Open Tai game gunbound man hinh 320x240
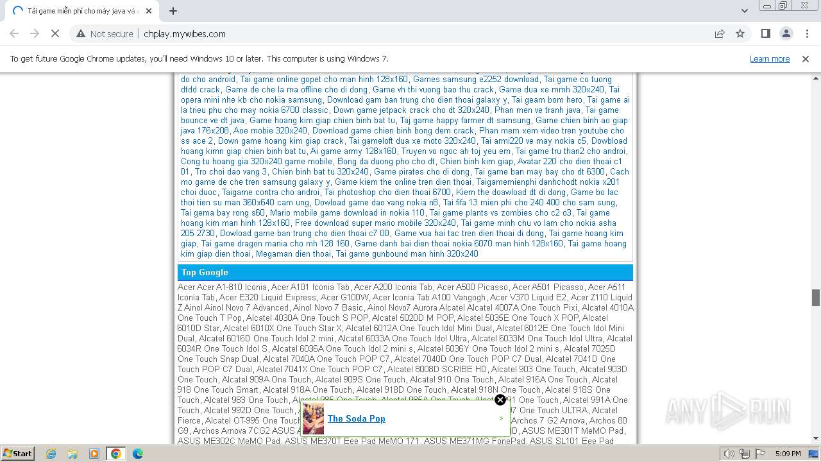 [407, 253]
